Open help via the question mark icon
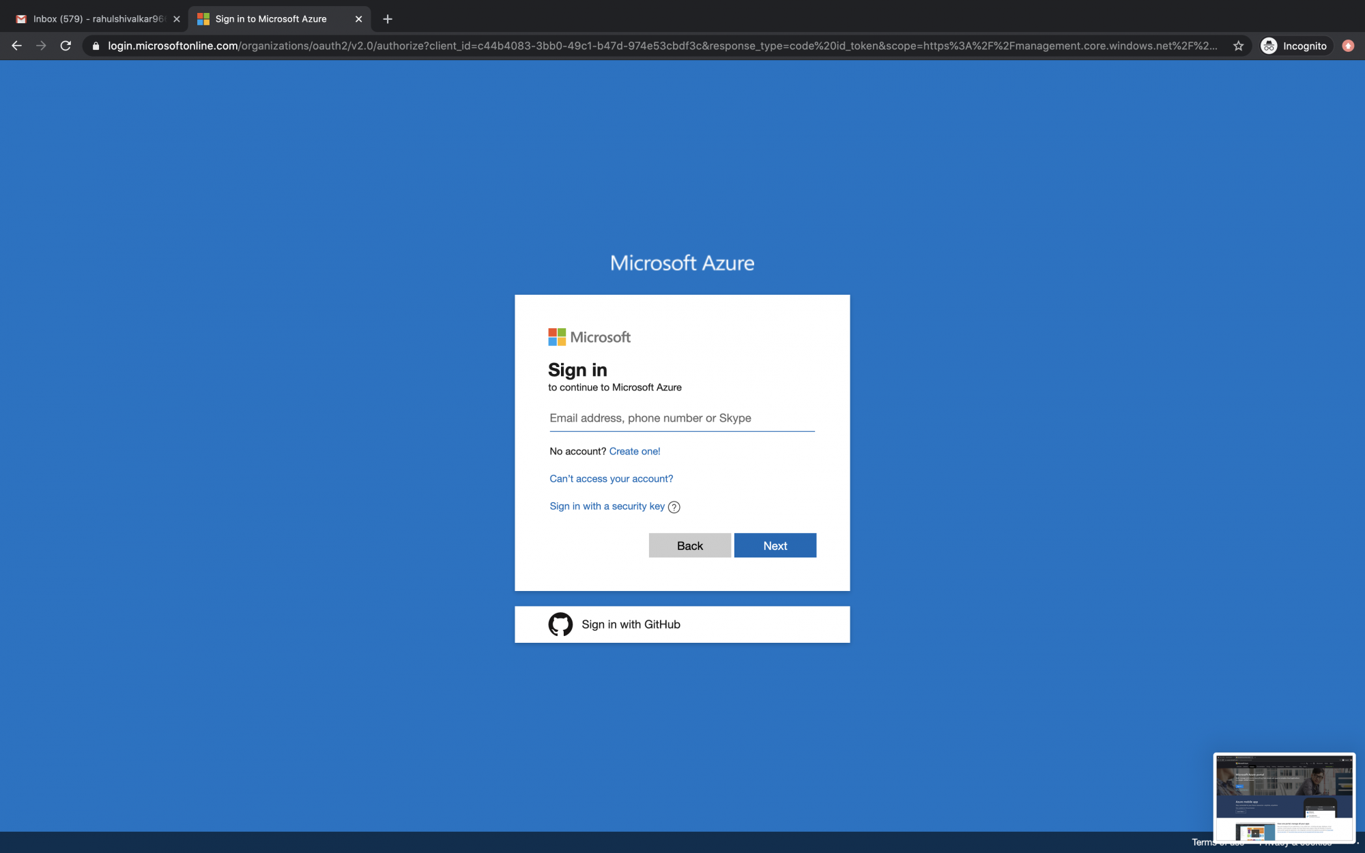1365x853 pixels. click(x=674, y=507)
